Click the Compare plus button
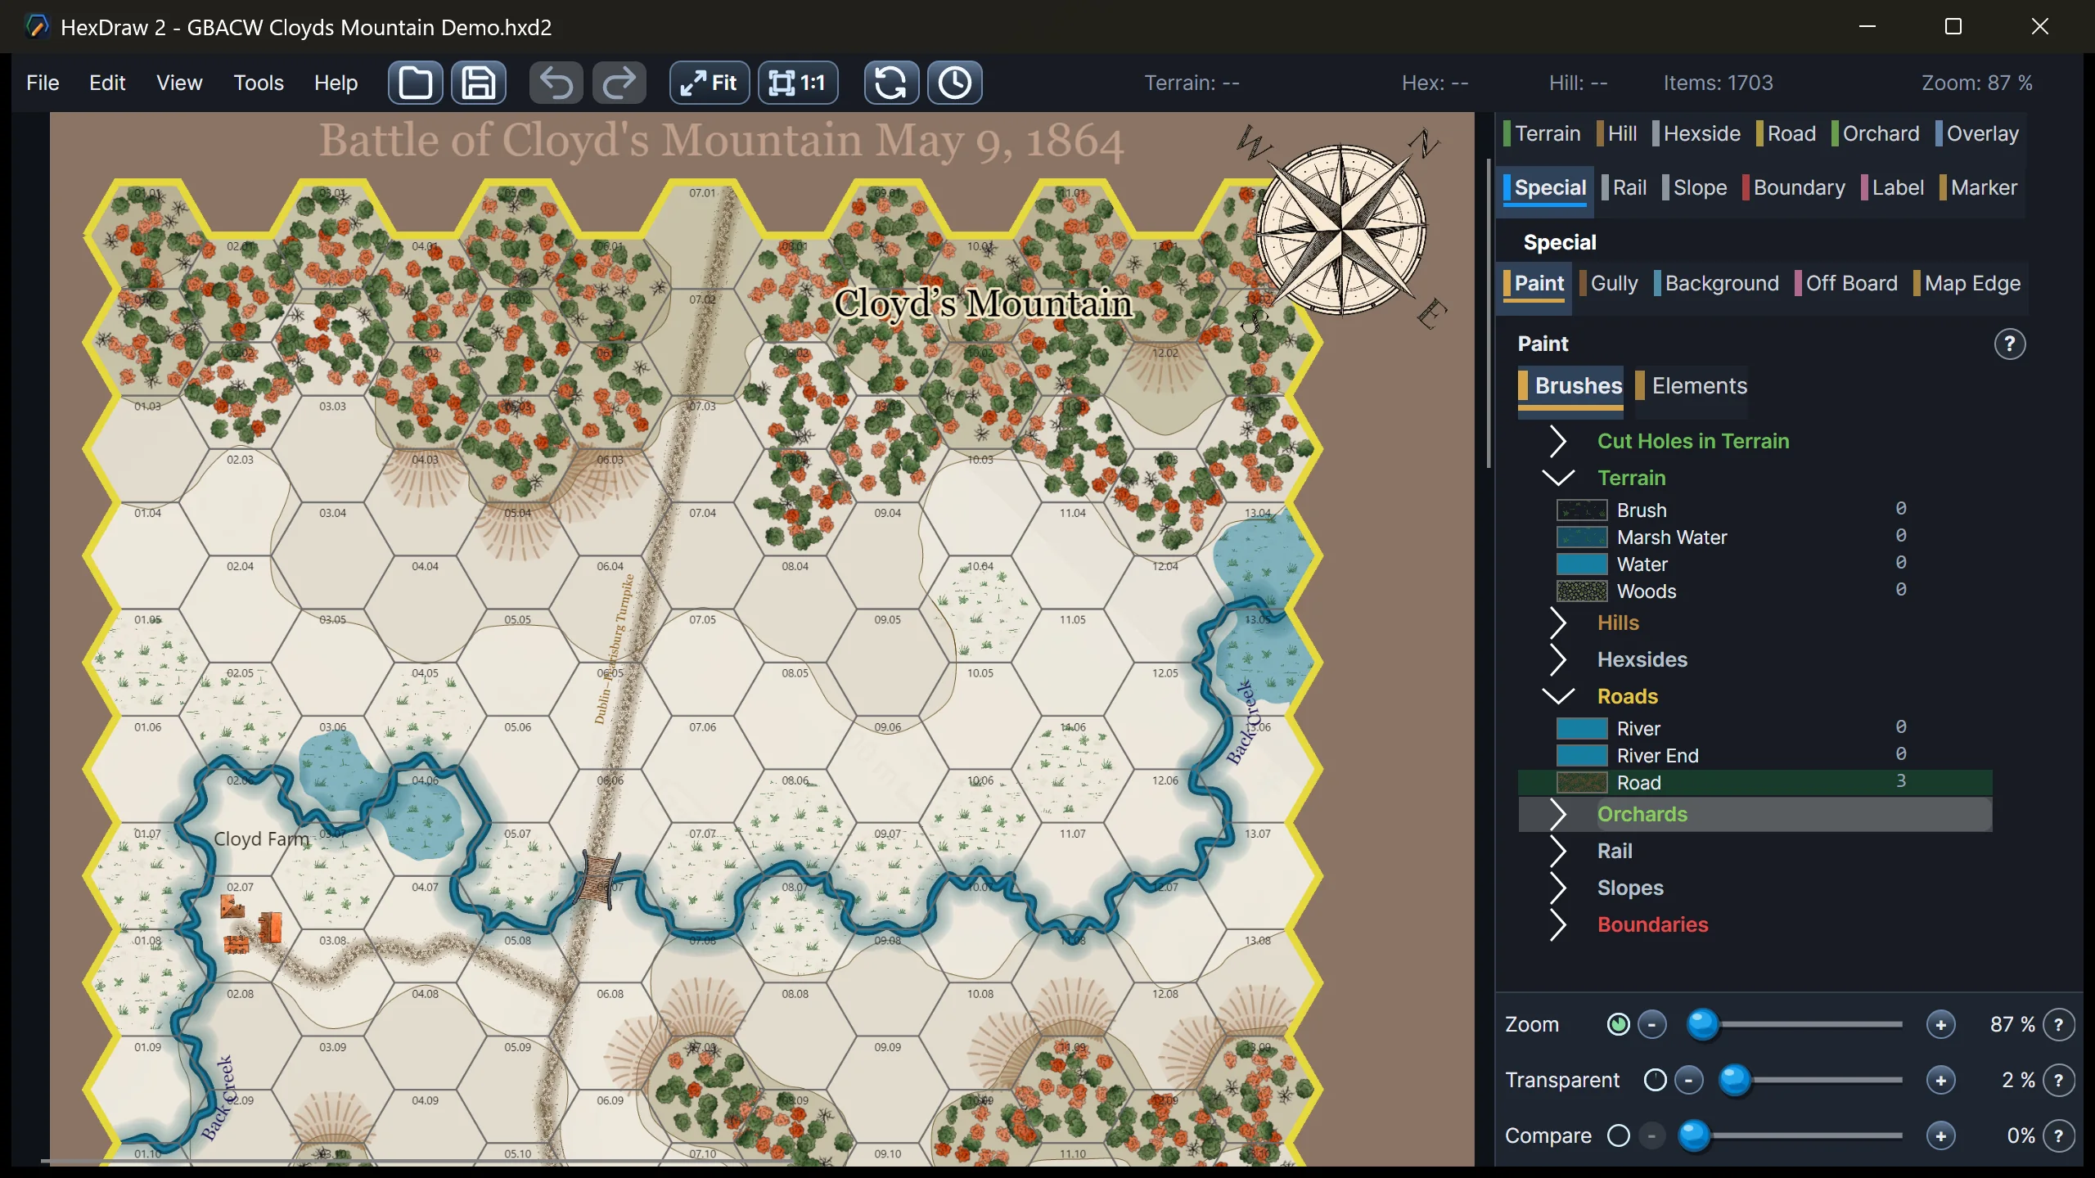The width and height of the screenshot is (2095, 1178). (1940, 1135)
